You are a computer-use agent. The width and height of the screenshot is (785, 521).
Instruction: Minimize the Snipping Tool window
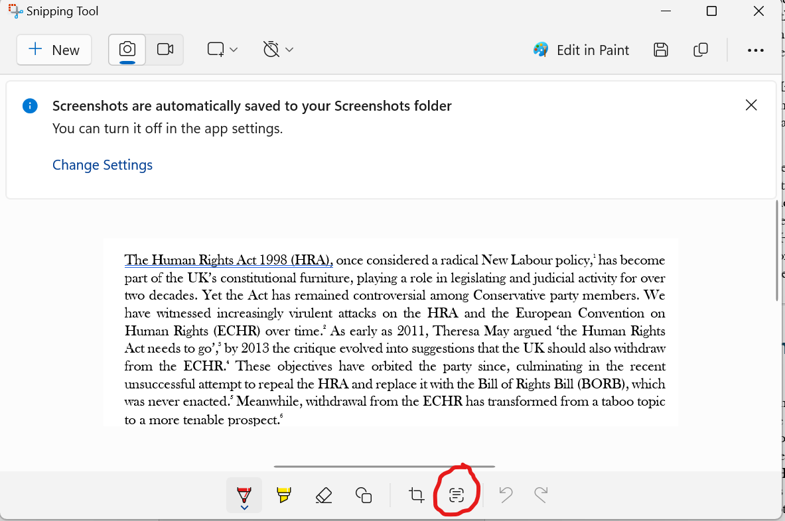pyautogui.click(x=666, y=11)
